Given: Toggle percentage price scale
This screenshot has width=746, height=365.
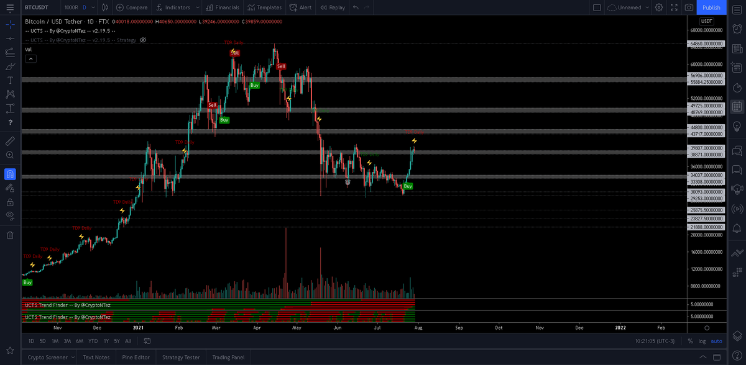Looking at the screenshot, I should pos(690,341).
